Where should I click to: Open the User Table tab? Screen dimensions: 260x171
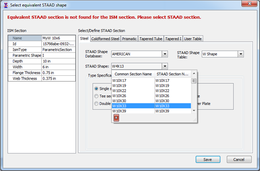(193, 39)
